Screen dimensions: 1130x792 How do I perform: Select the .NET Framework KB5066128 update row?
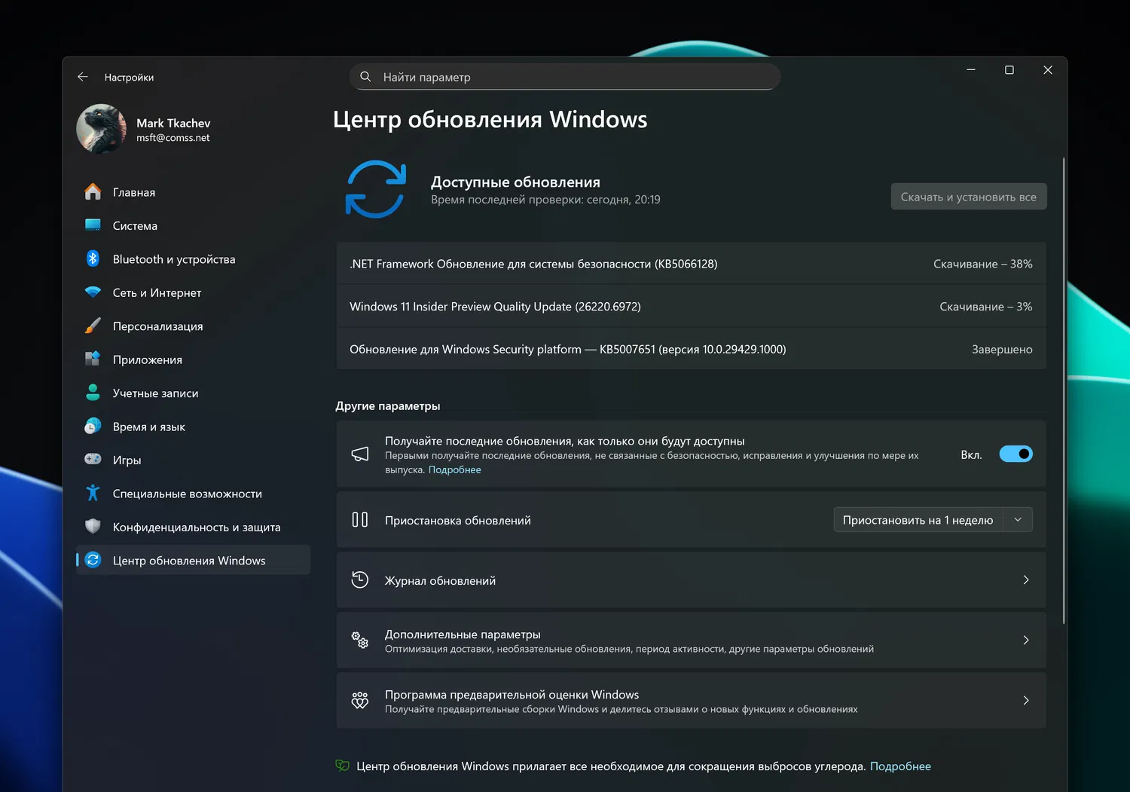(691, 264)
